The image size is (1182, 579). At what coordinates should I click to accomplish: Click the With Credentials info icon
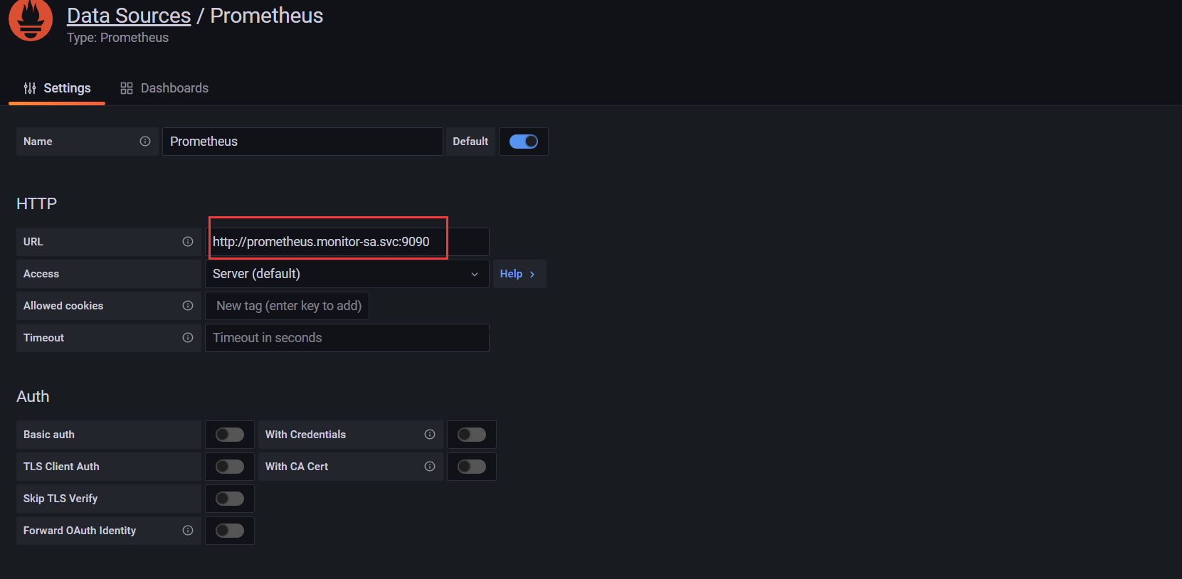click(x=430, y=435)
